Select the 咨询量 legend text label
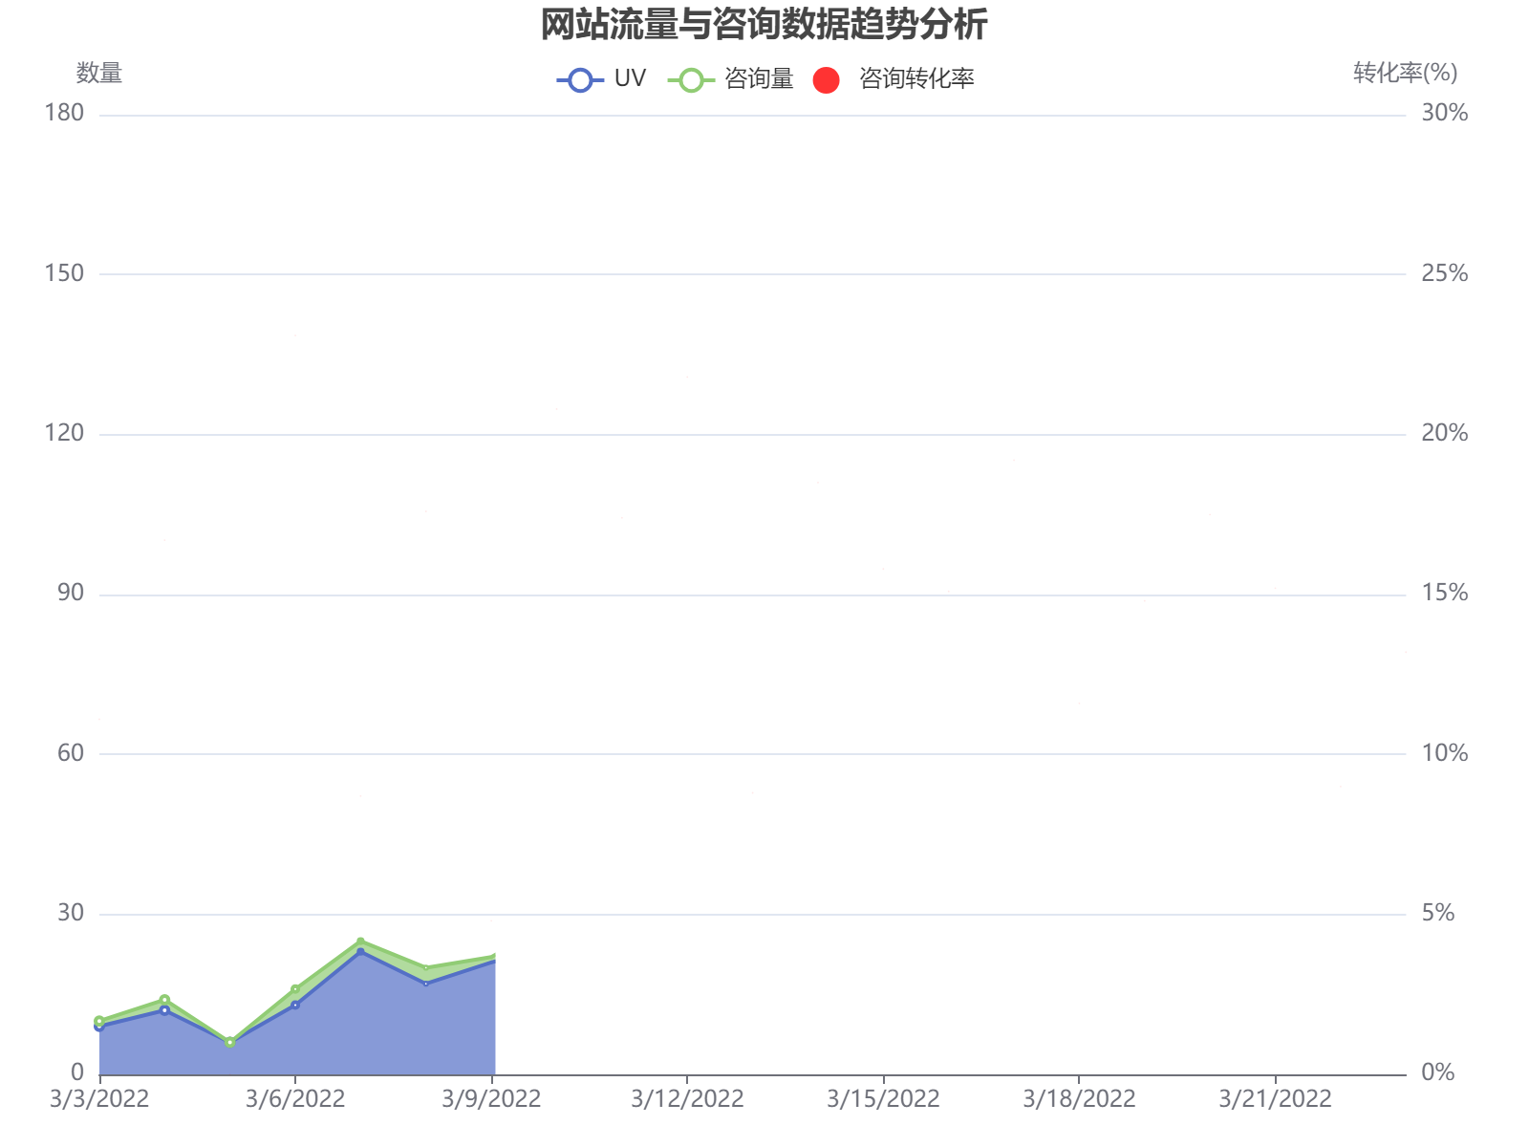 [x=760, y=79]
